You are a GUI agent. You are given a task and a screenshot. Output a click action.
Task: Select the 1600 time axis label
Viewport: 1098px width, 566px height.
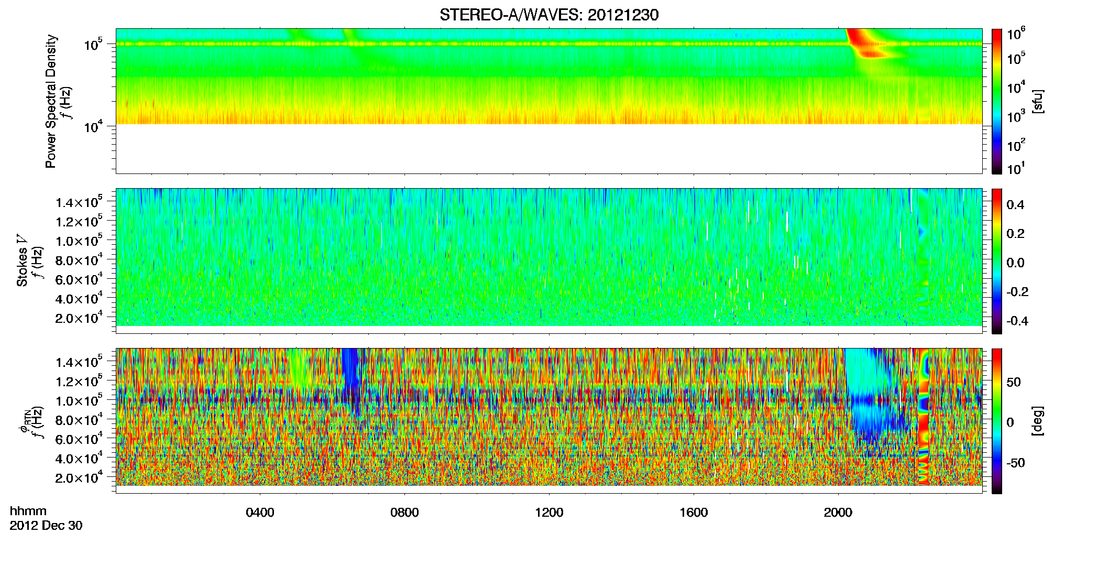[694, 512]
